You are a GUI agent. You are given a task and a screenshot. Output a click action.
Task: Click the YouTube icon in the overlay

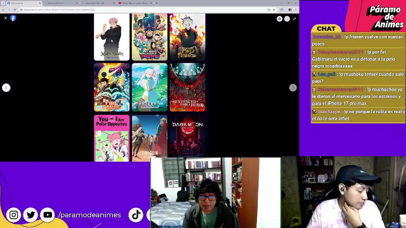pos(48,215)
